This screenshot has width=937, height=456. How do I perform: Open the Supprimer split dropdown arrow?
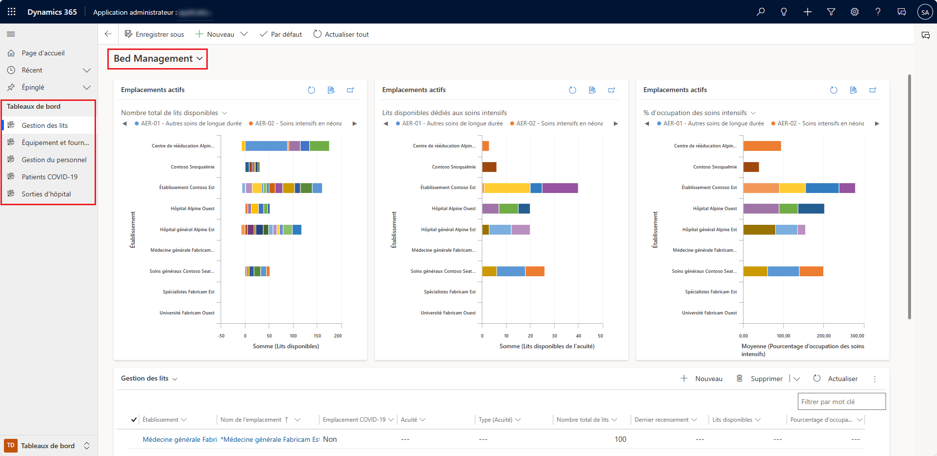tap(797, 379)
